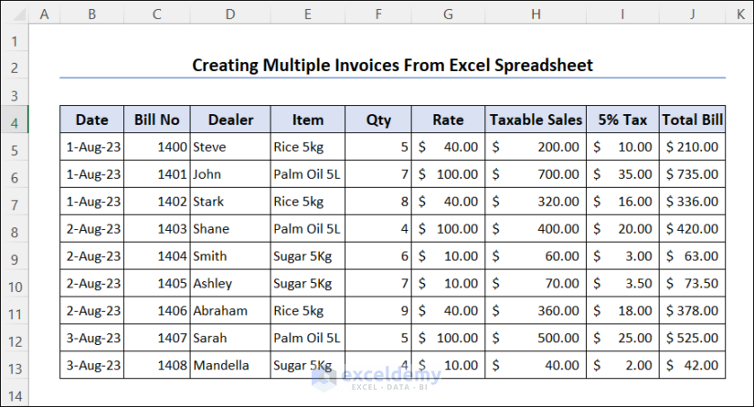Image resolution: width=754 pixels, height=407 pixels.
Task: Select the taxable sales cell showing 500.00
Action: tap(536, 339)
